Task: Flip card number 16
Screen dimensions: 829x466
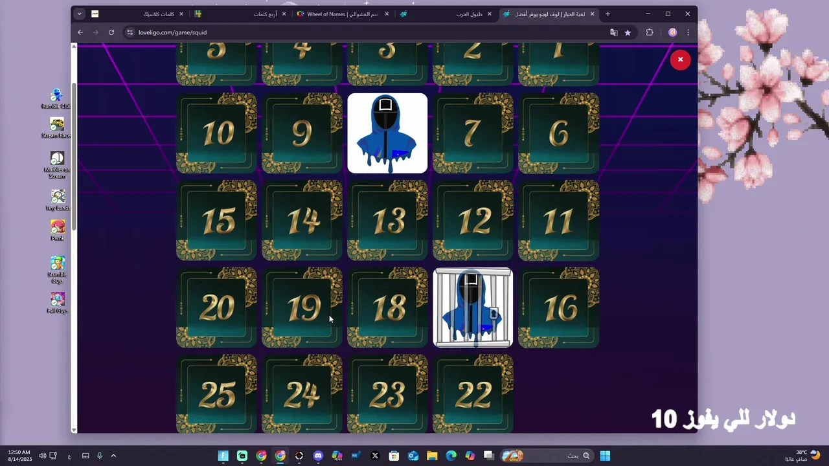Action: coord(558,308)
